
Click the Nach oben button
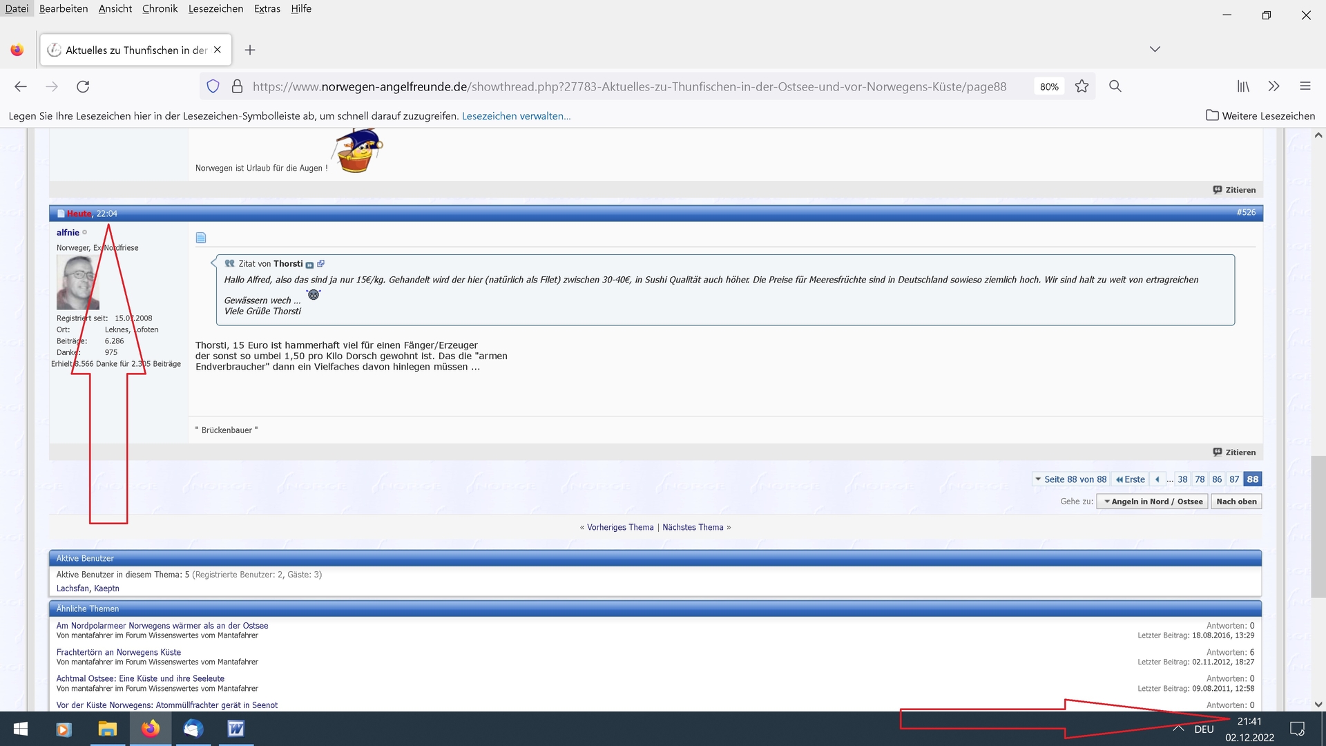[1236, 501]
